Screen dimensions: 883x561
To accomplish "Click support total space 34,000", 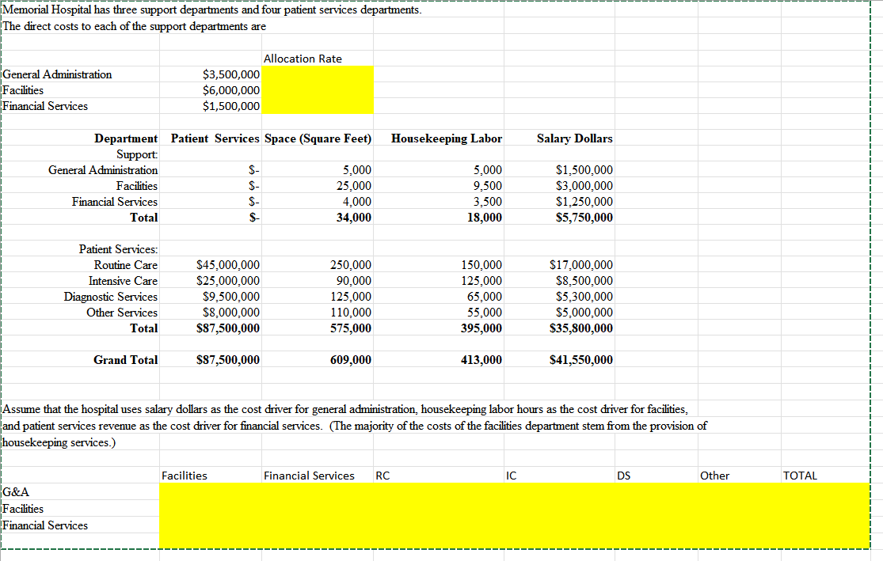I will (354, 217).
